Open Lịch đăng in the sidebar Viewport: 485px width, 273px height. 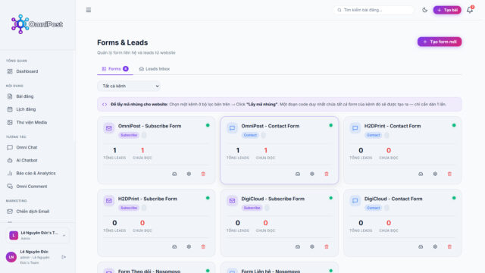38,109
